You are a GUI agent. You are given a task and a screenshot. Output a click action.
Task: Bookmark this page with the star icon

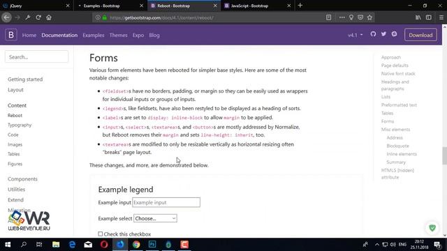point(369,17)
